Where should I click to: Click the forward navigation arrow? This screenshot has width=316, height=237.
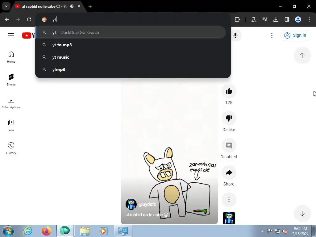[18, 19]
